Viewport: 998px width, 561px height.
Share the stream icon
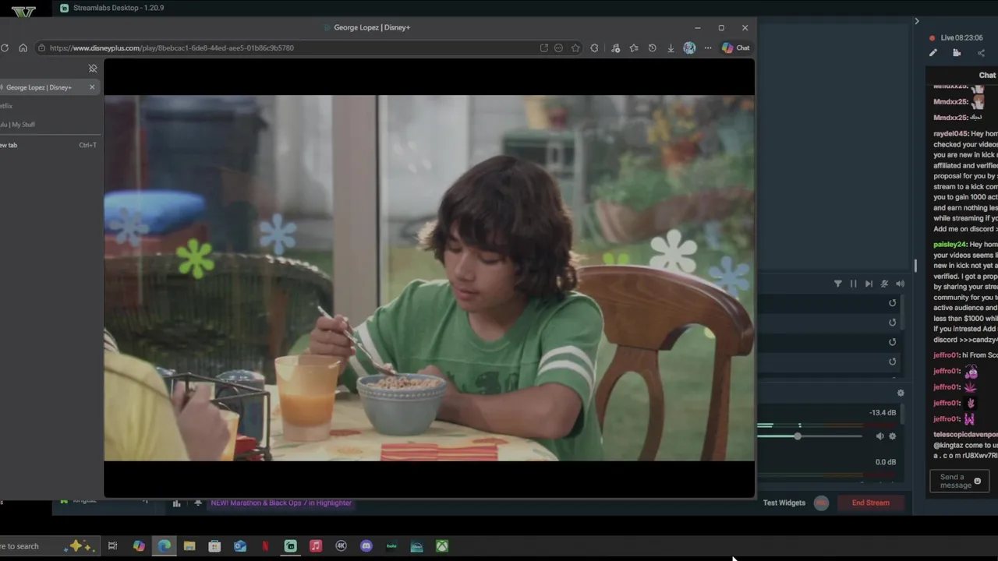point(981,53)
